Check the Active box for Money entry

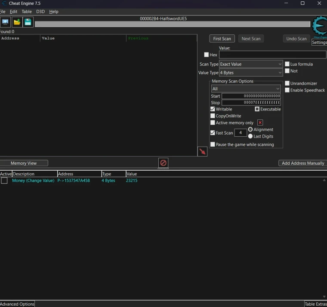tap(4, 181)
